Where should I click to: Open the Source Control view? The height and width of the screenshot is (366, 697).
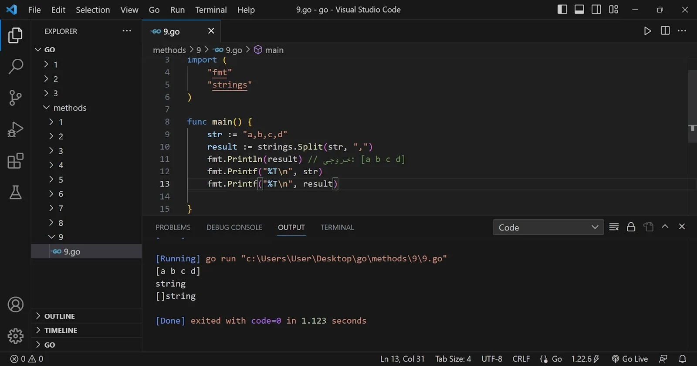15,98
